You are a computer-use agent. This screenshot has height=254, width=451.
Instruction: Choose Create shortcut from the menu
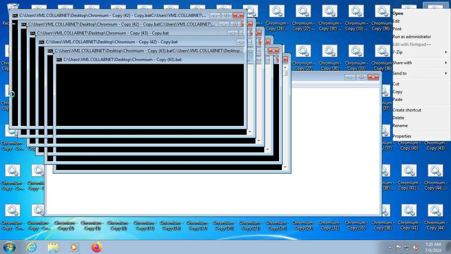pos(407,110)
